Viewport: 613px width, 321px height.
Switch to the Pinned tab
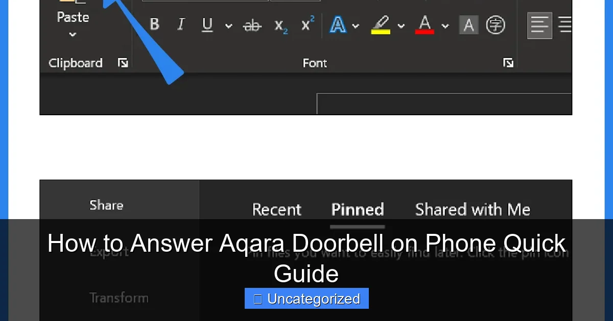coord(357,209)
